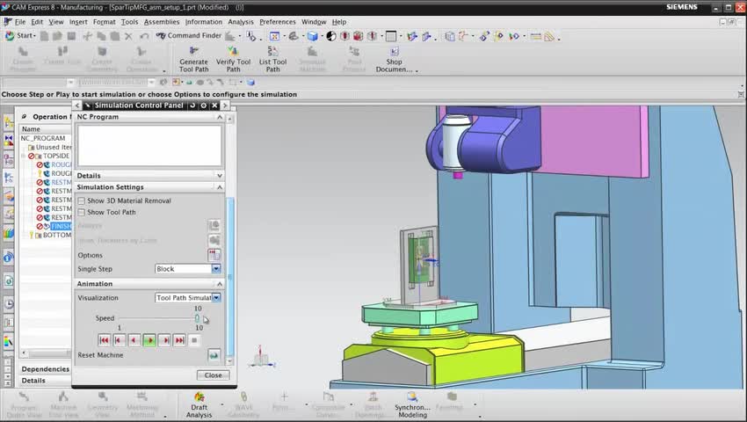Image resolution: width=747 pixels, height=422 pixels.
Task: Go to next panel arrow
Action: (x=225, y=105)
